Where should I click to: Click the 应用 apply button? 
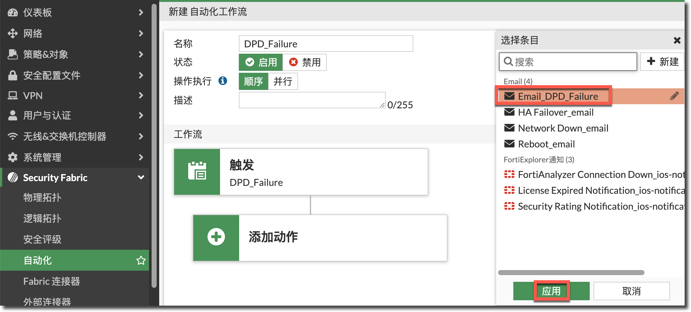551,291
